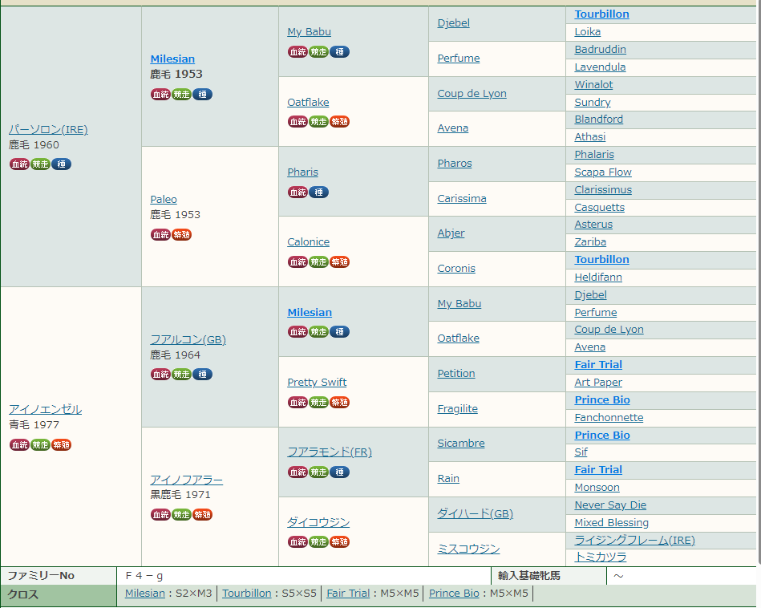Open the 血統 badge under ダイコウジン
The image size is (761, 608).
click(x=298, y=543)
